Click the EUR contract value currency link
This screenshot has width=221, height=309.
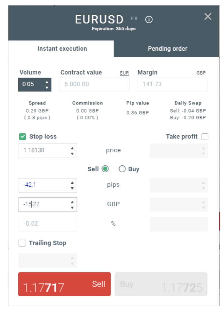click(124, 73)
